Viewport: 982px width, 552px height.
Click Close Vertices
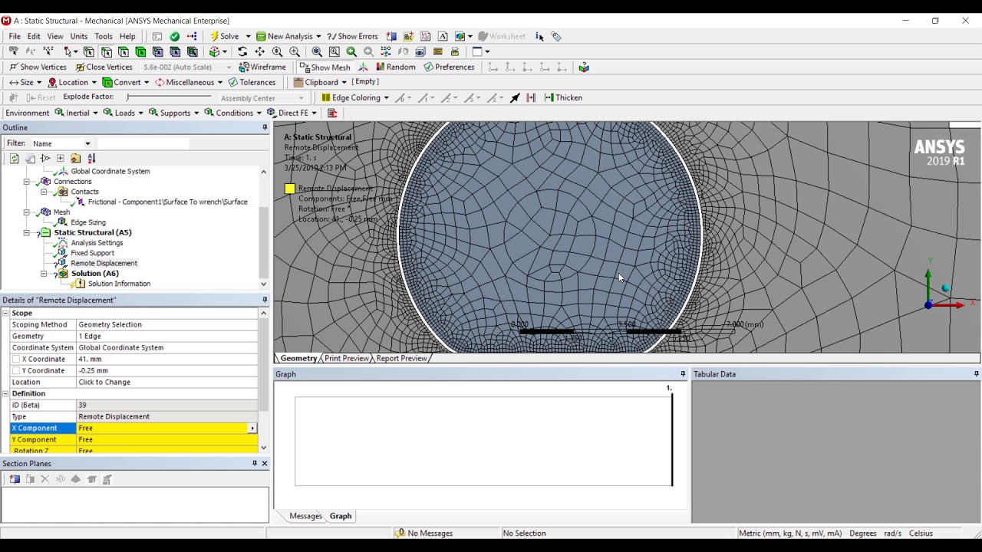tap(104, 67)
